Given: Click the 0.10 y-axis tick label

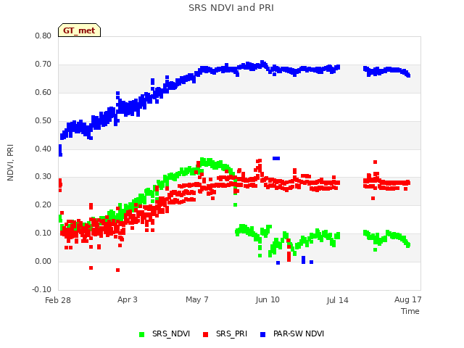Looking at the screenshot, I should [43, 233].
